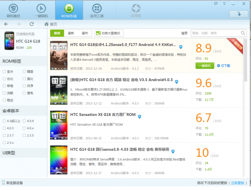Click the 立即更新 link

237,183
